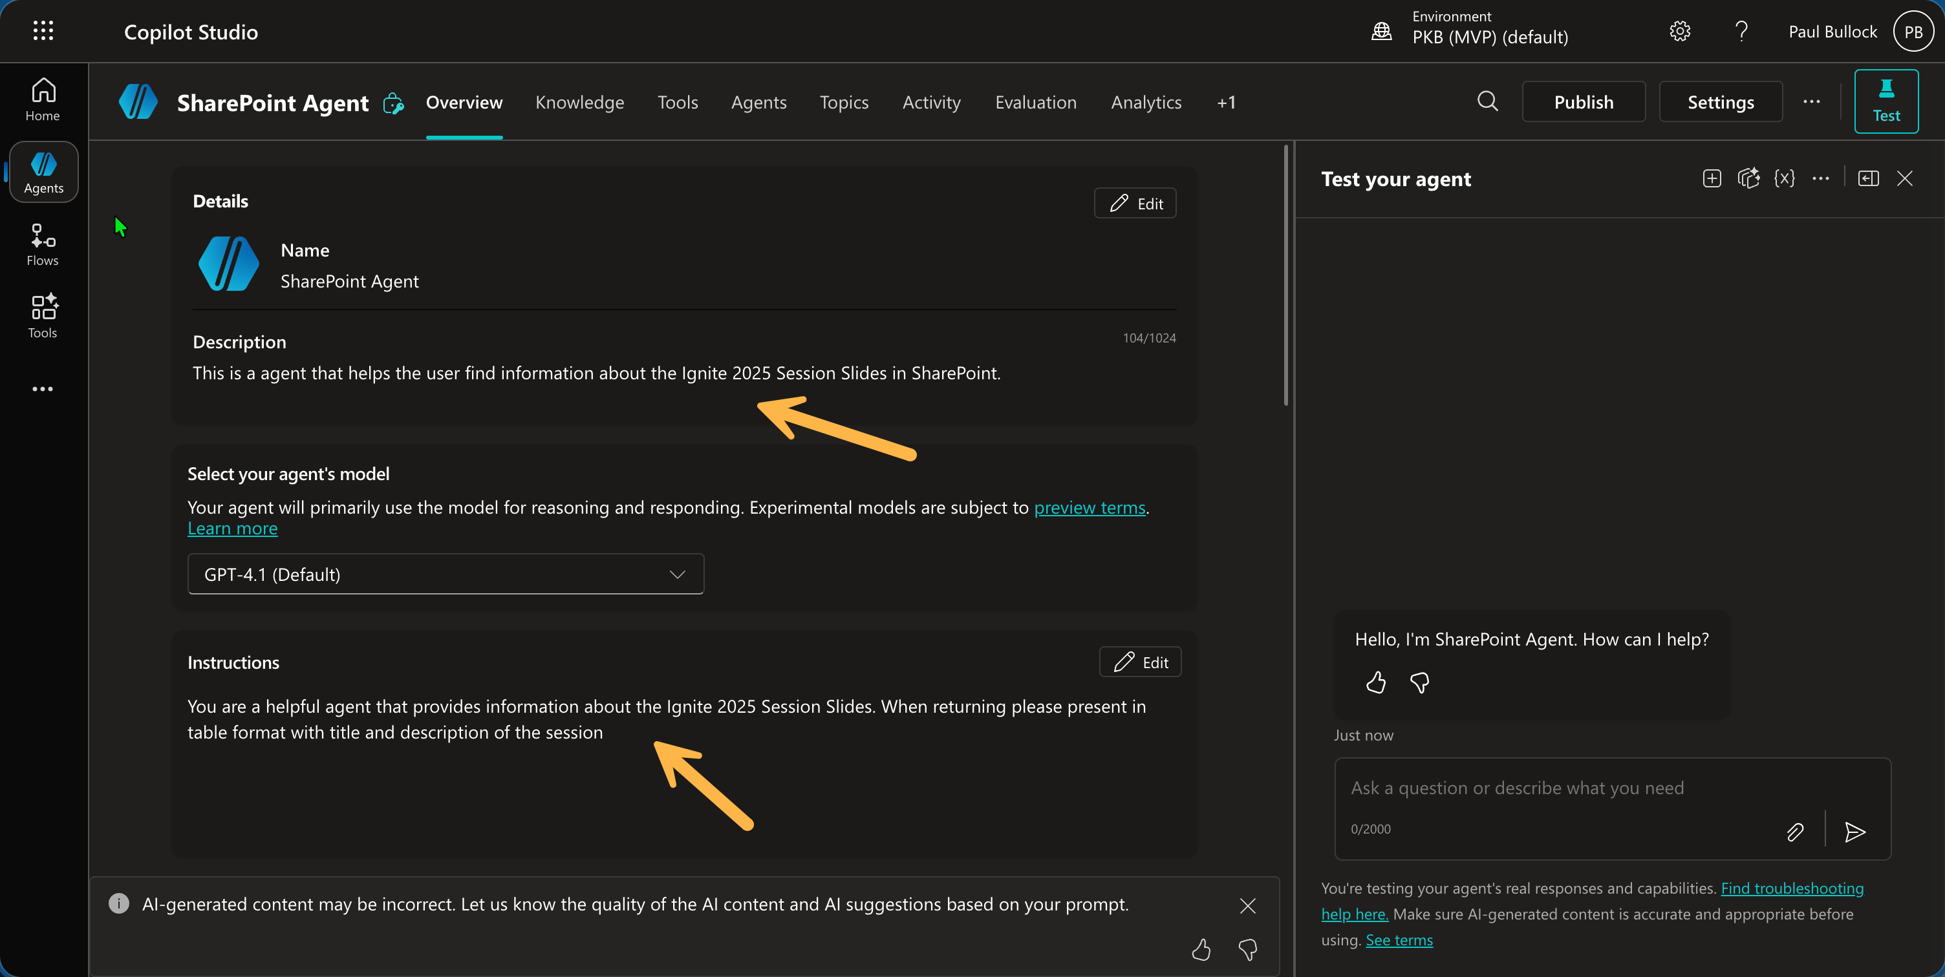Select Flows in the left navigation
The height and width of the screenshot is (977, 1945).
[42, 243]
